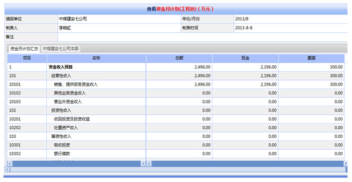The image size is (352, 182).
Task: Click project code 102 cell
Action: point(27,110)
